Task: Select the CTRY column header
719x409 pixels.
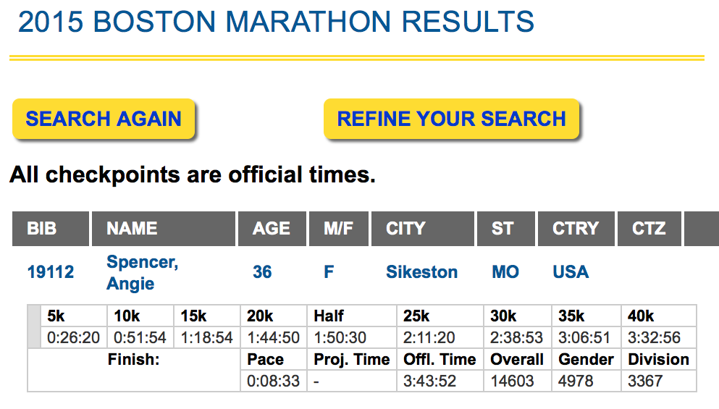Action: tap(576, 228)
